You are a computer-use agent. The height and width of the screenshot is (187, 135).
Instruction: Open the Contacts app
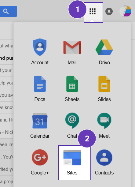pyautogui.click(x=104, y=162)
